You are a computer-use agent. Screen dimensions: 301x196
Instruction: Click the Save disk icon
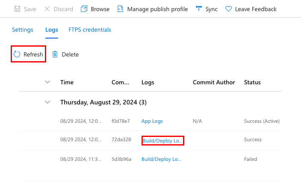tap(18, 9)
